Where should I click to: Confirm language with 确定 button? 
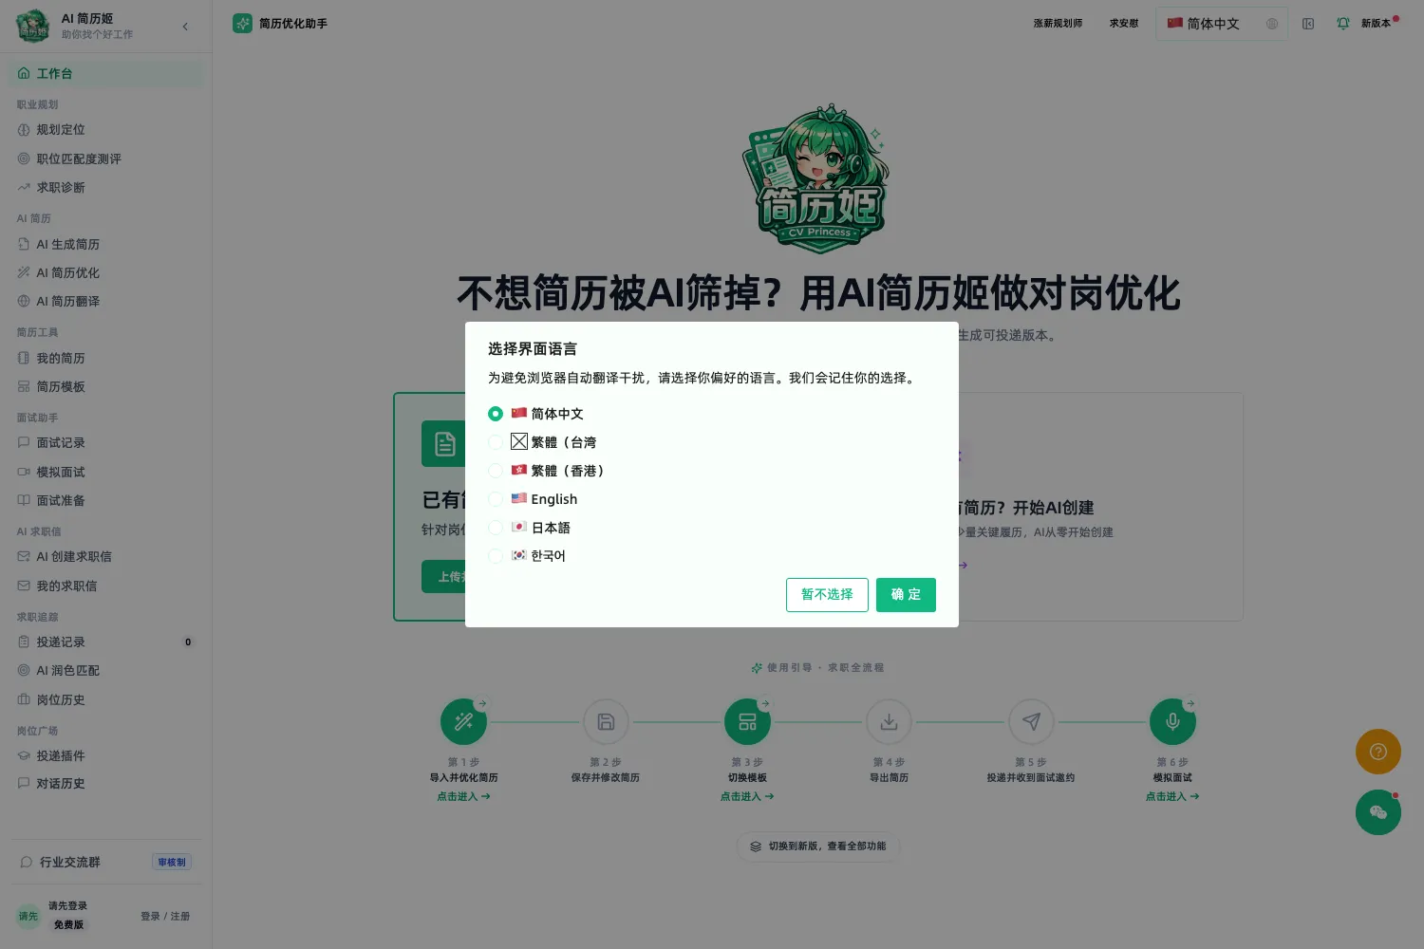point(906,595)
